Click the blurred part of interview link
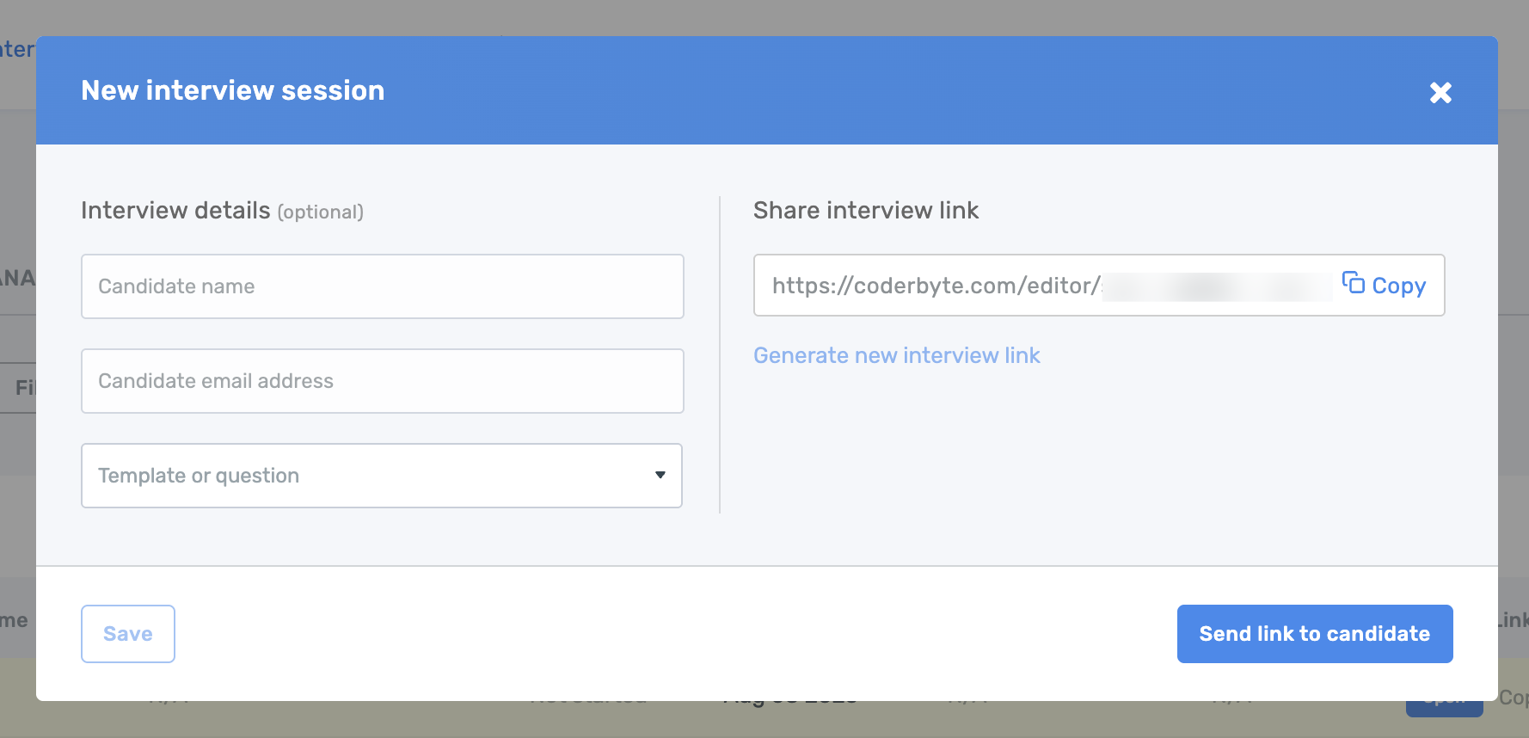The width and height of the screenshot is (1529, 738). [1216, 286]
